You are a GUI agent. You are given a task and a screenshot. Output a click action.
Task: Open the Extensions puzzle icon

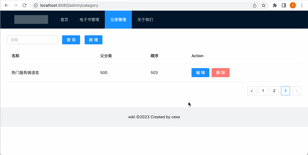275,6
